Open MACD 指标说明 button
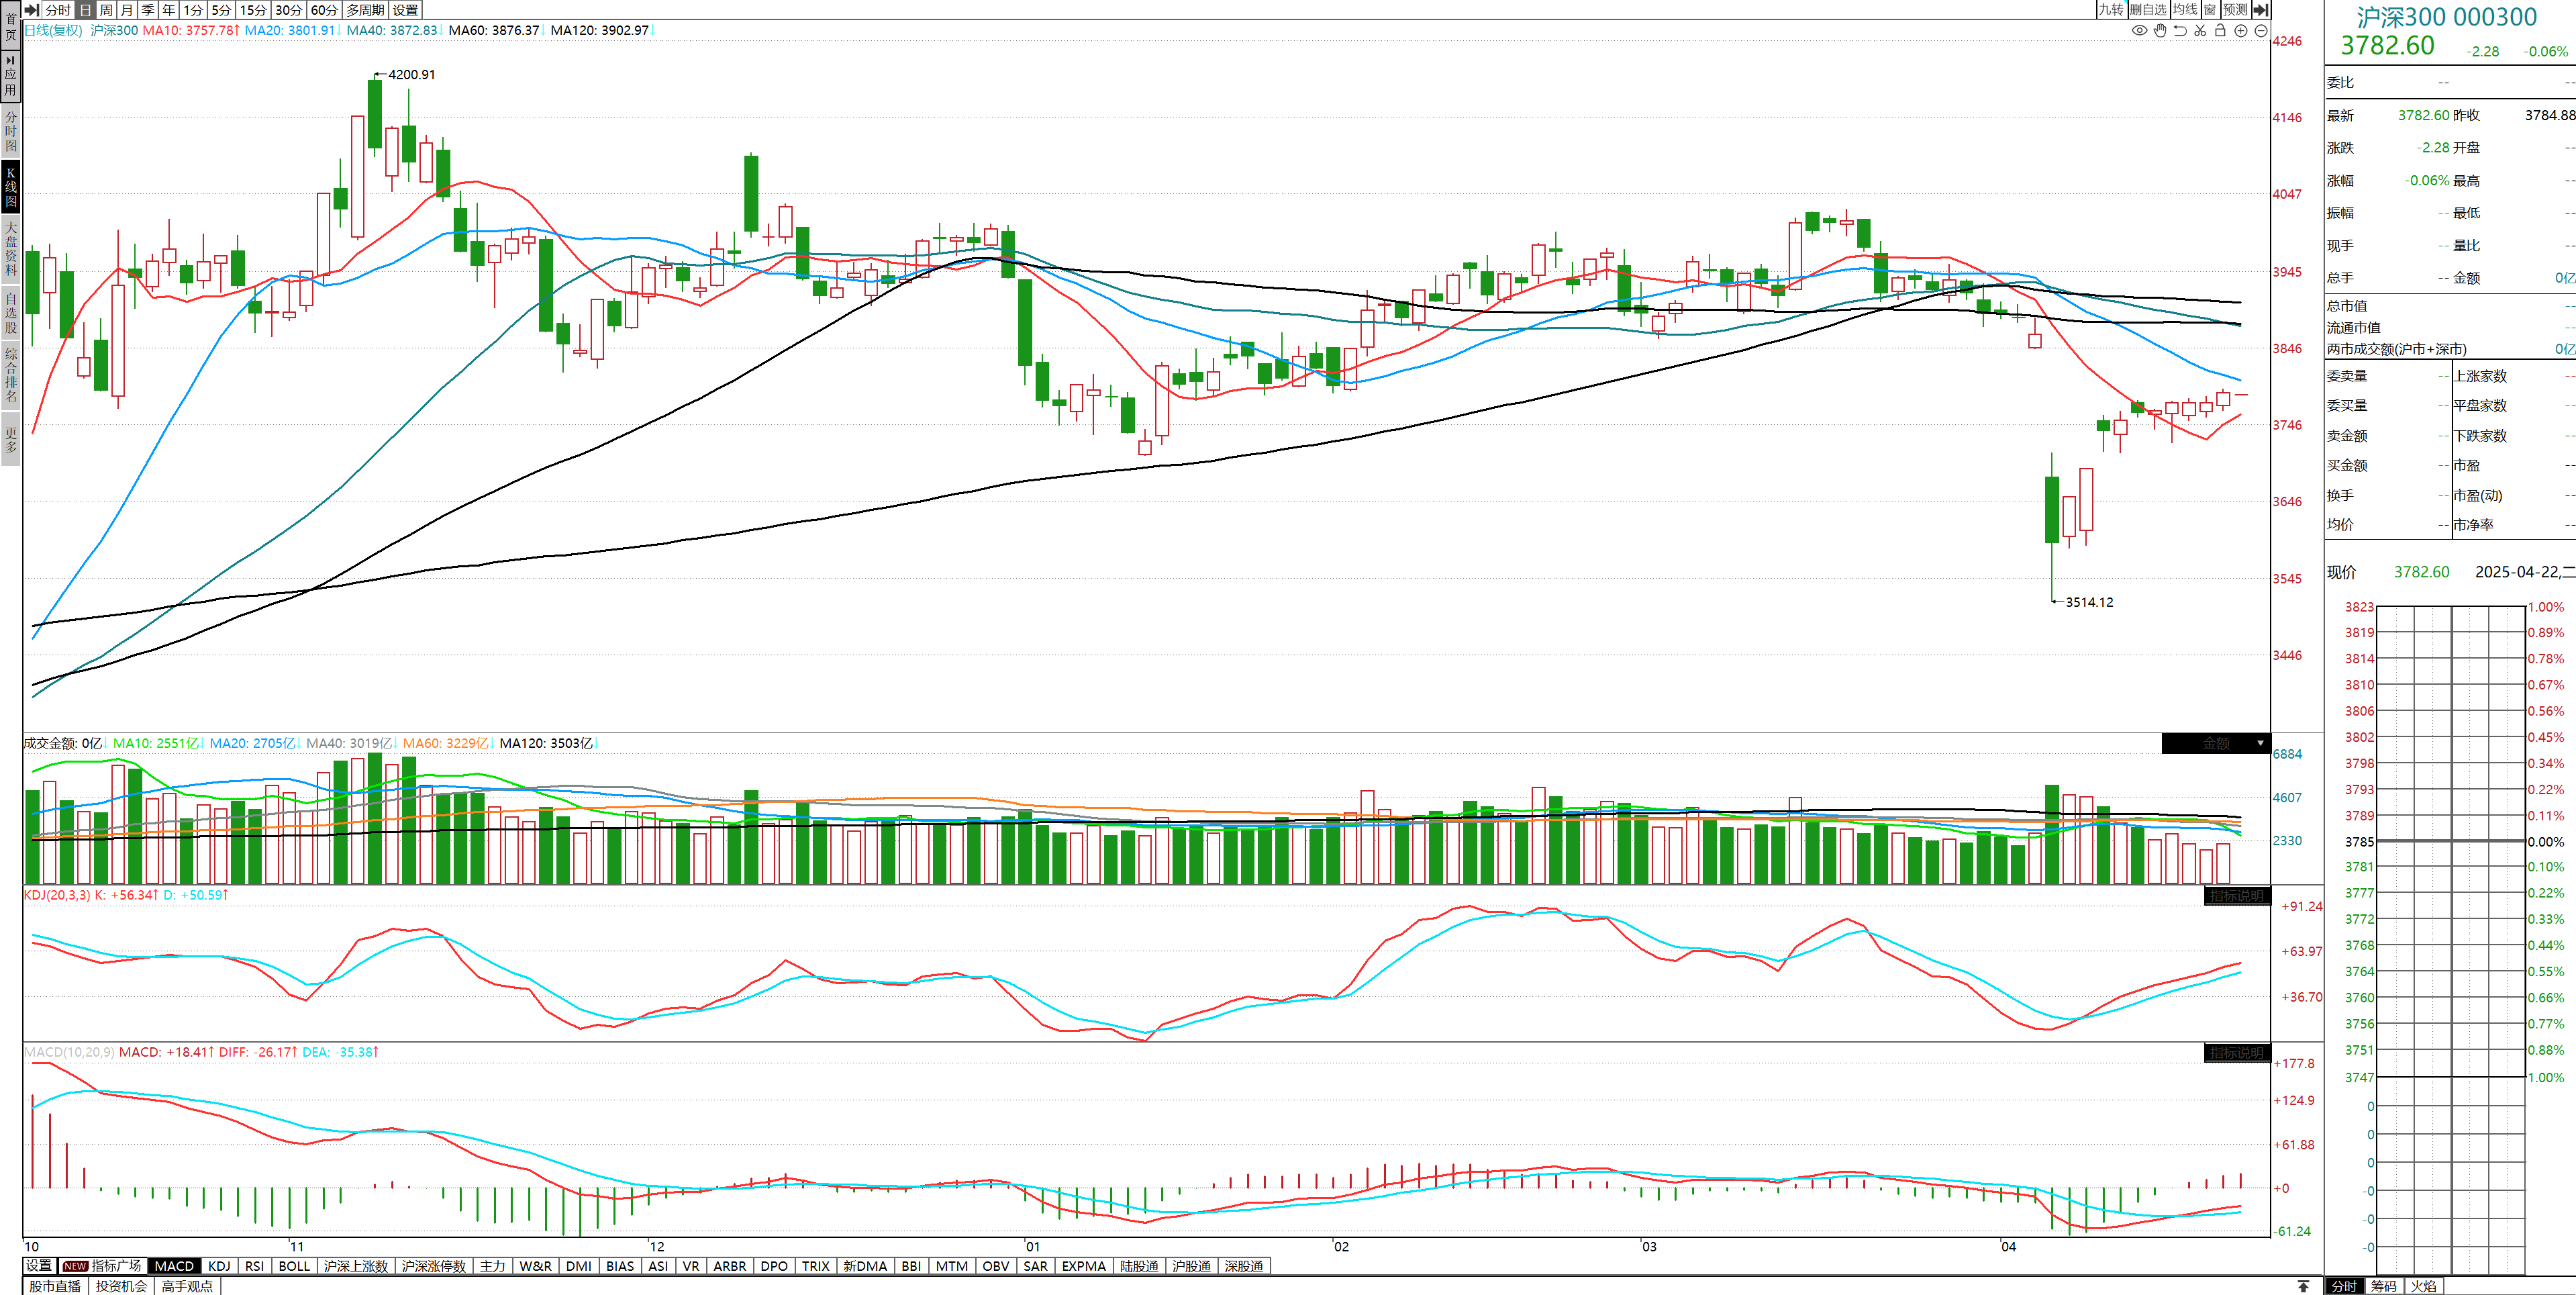This screenshot has height=1295, width=2576. [2237, 1053]
